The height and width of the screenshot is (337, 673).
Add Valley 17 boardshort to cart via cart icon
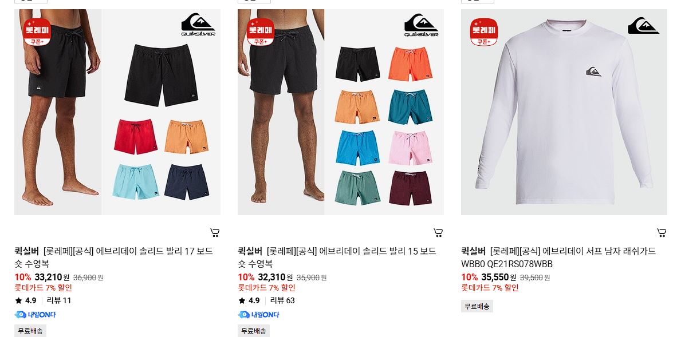pos(215,233)
